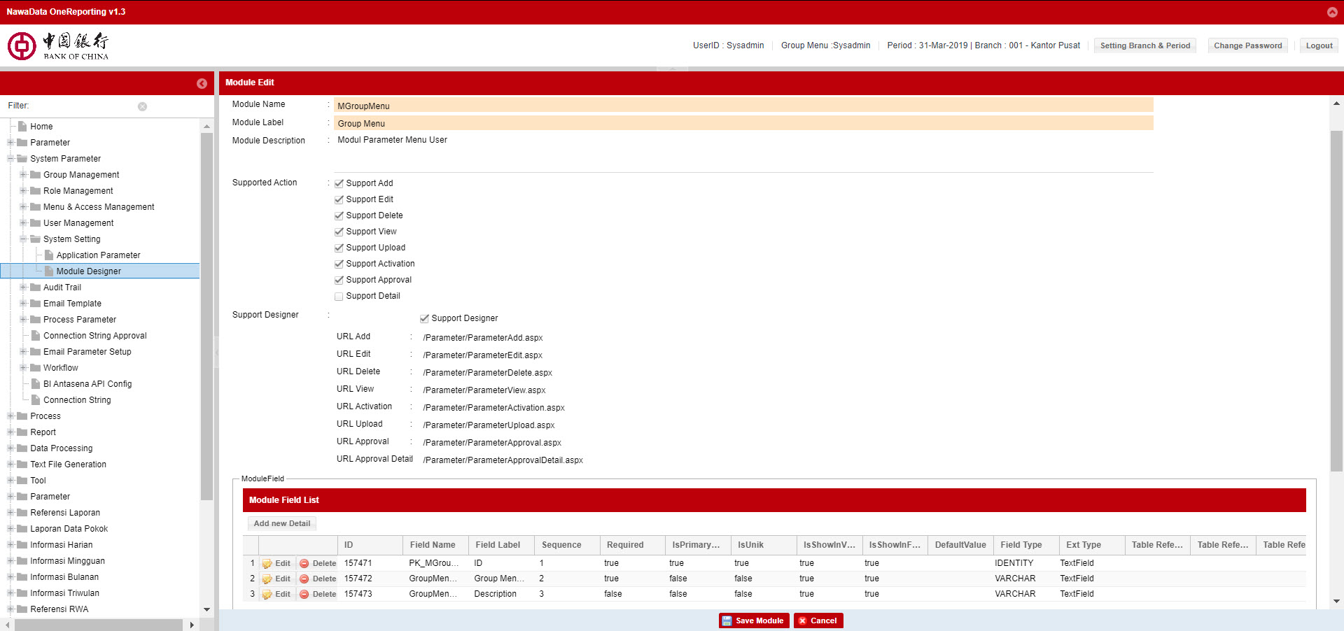Expand the Group Management tree folder

pos(23,175)
